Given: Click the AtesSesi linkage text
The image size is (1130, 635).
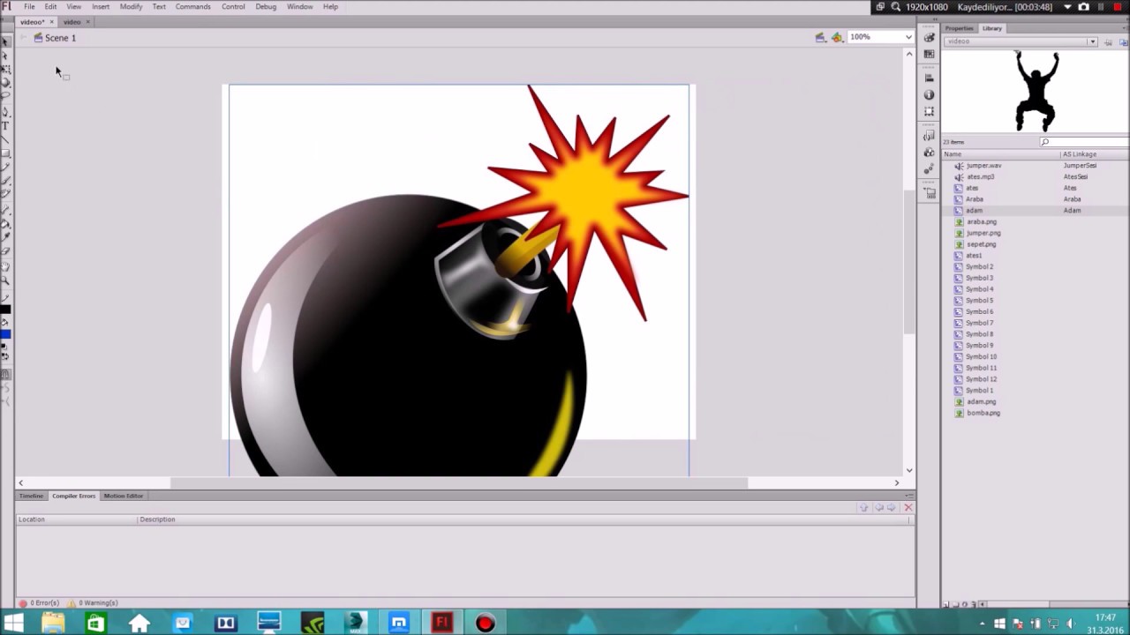Looking at the screenshot, I should (x=1075, y=177).
